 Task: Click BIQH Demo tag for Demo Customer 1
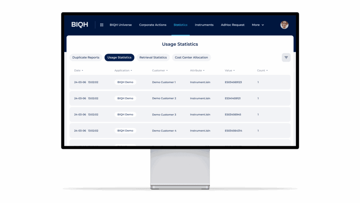(125, 82)
